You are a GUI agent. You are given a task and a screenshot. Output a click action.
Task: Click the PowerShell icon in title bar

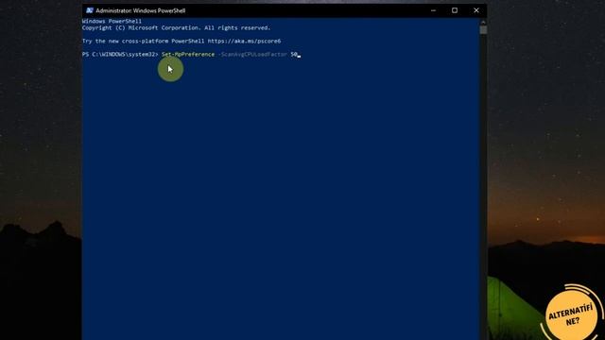click(x=90, y=10)
